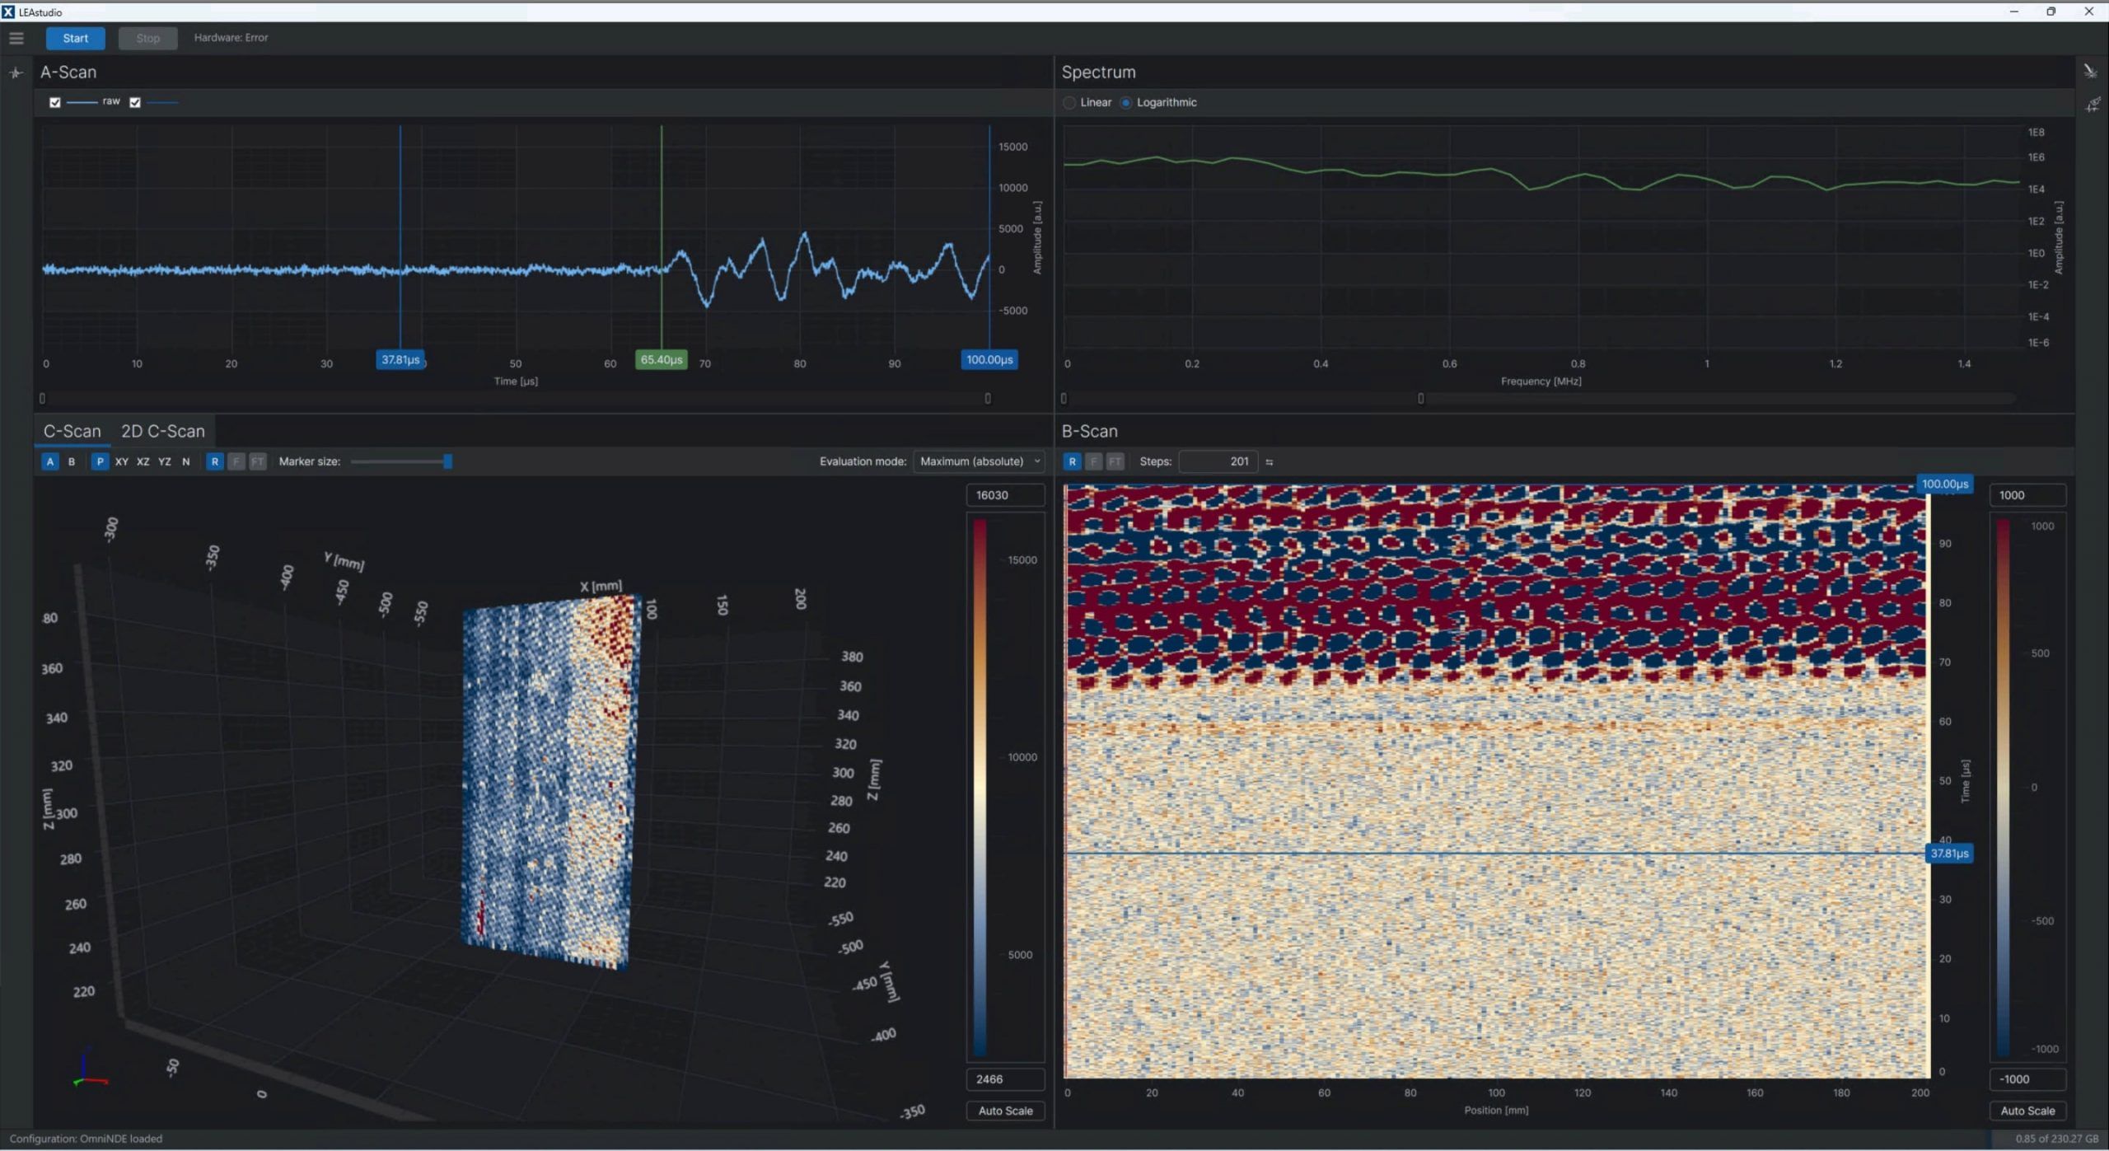Click the swap arrows icon next to Steps
2109x1151 pixels.
(x=1268, y=461)
